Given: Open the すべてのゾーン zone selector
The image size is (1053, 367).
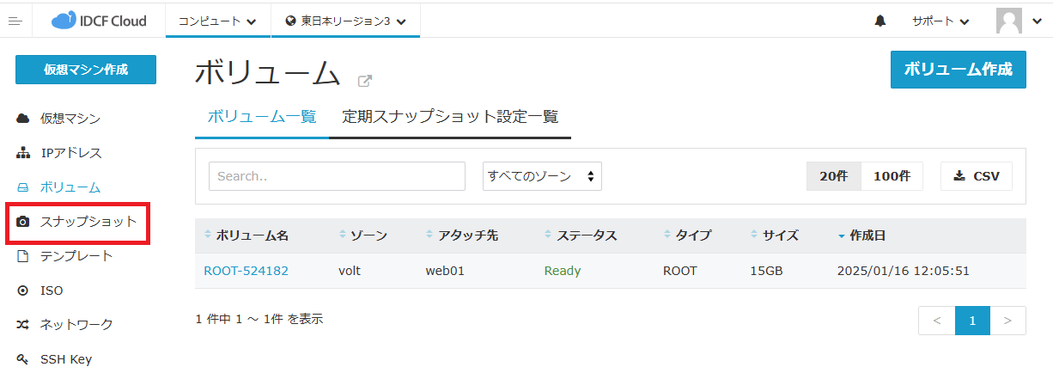Looking at the screenshot, I should click(x=542, y=176).
